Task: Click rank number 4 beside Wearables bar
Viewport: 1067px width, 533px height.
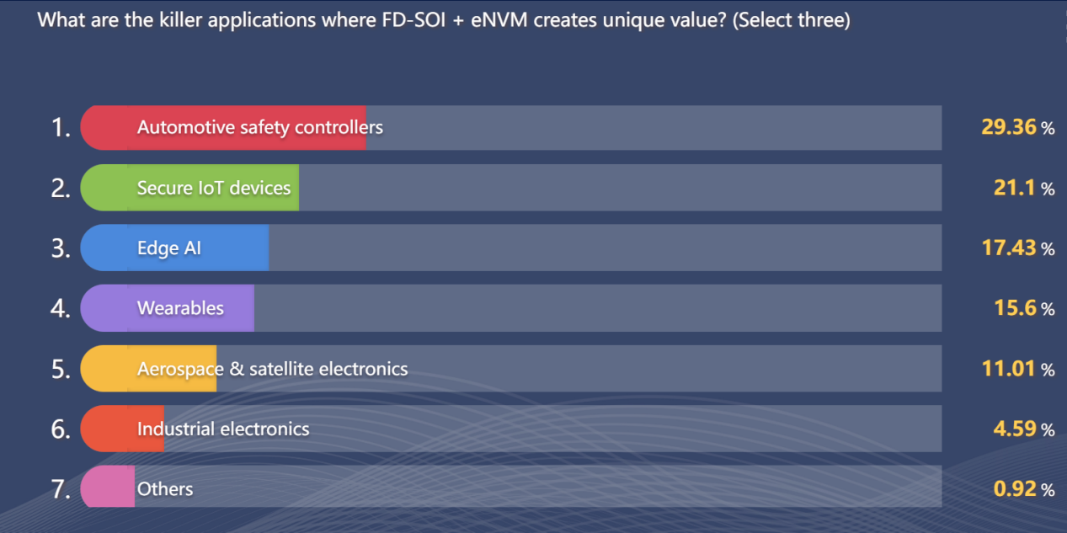Action: [x=61, y=309]
